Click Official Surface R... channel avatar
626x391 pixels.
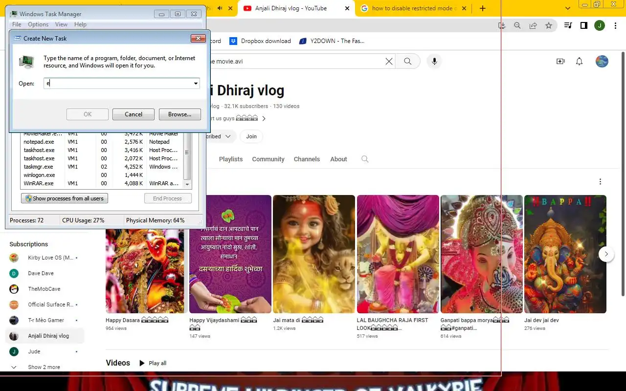(14, 304)
